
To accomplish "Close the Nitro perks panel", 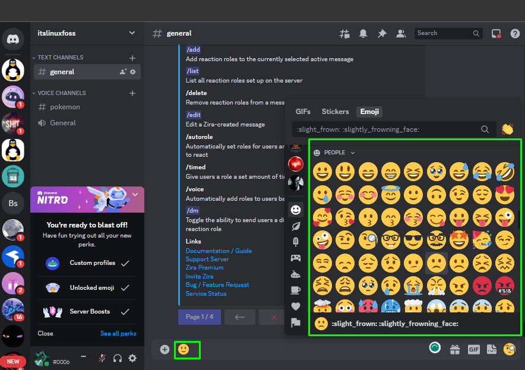I will pos(45,334).
